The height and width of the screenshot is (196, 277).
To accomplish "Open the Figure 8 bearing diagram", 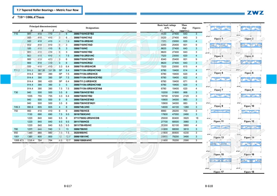I will [249, 82].
